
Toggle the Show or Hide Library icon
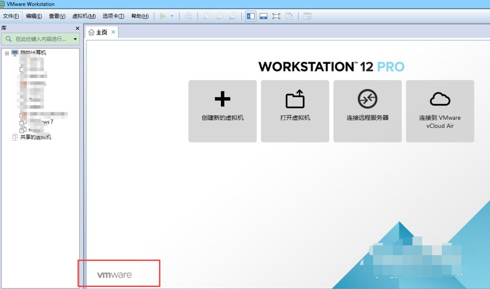tap(250, 16)
